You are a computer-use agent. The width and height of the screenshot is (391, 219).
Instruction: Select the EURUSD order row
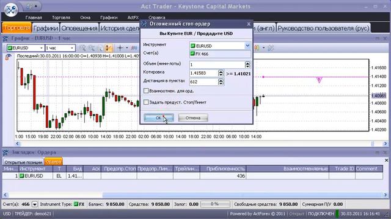(x=192, y=176)
